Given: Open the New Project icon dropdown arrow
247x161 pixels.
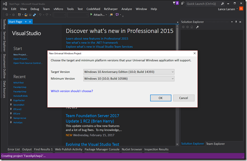Looking at the screenshot, I should 23,15.
